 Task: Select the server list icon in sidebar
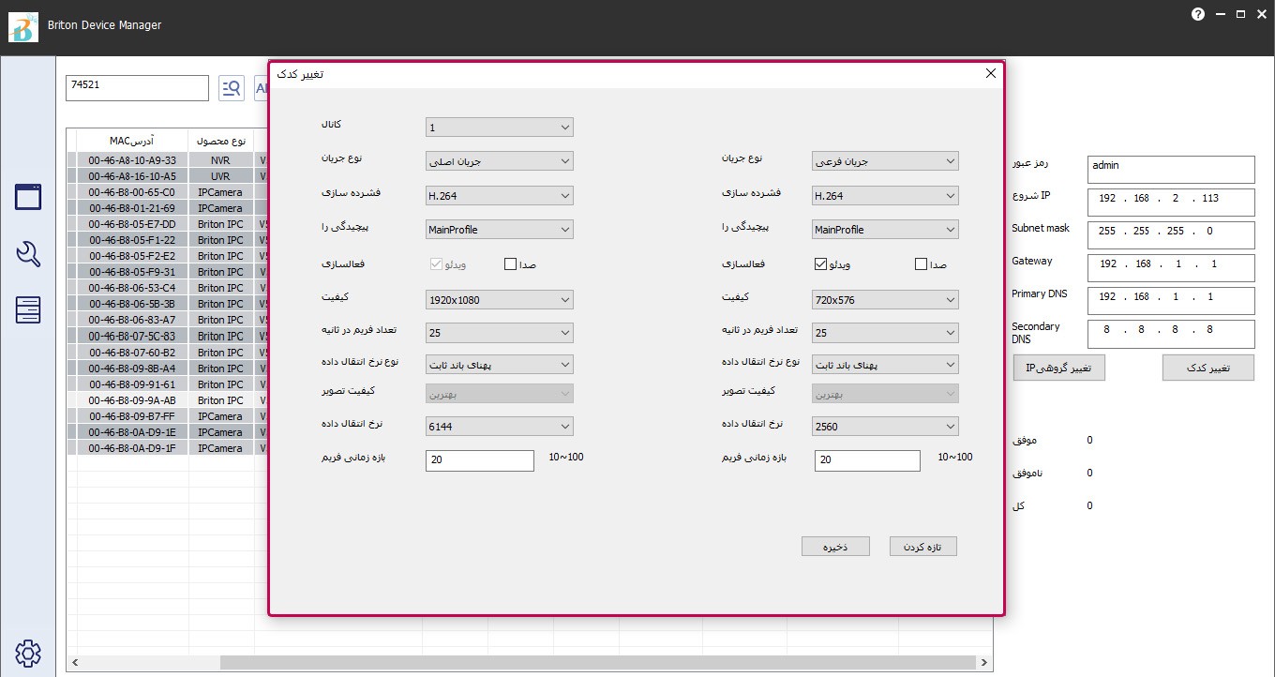tap(28, 309)
